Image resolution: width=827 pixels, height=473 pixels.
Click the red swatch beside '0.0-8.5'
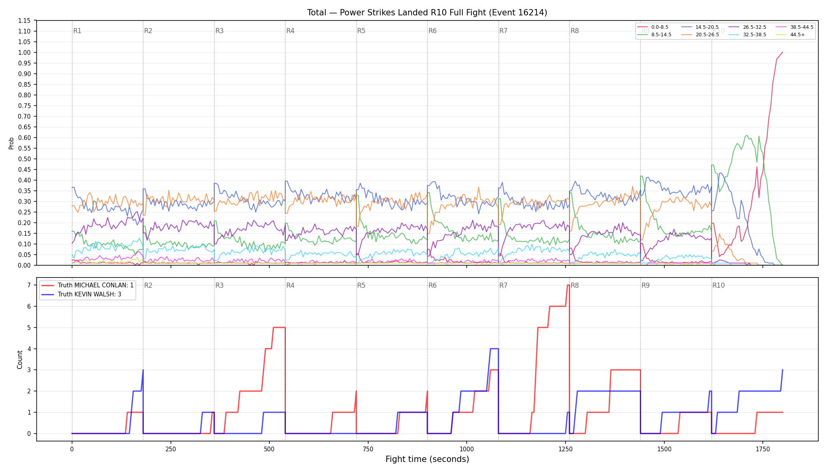click(x=643, y=27)
